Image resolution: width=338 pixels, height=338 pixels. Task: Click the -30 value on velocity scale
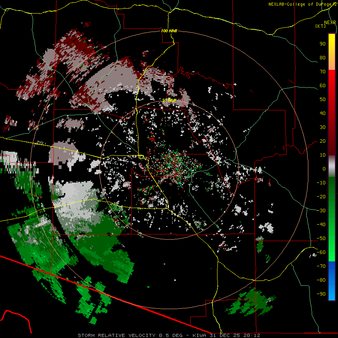pos(321,211)
